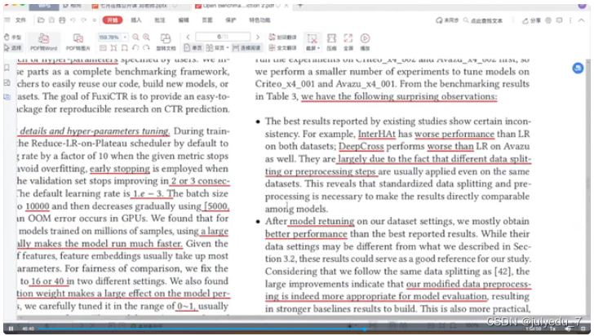Click the save icon in quick toolbar

(x=52, y=20)
